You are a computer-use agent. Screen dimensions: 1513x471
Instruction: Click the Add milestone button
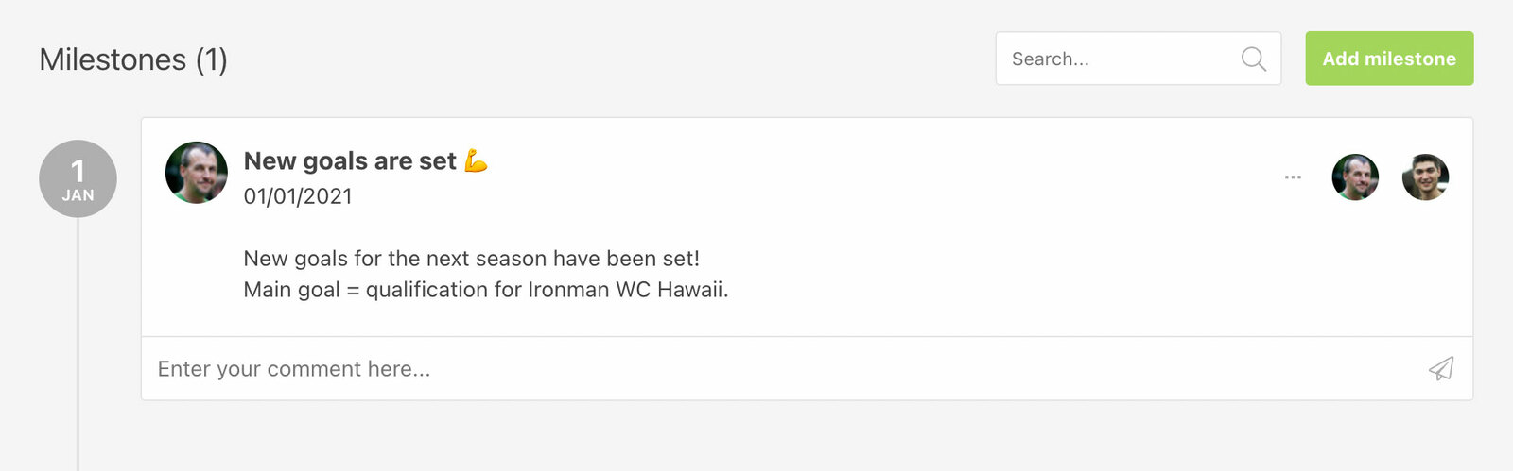1389,59
